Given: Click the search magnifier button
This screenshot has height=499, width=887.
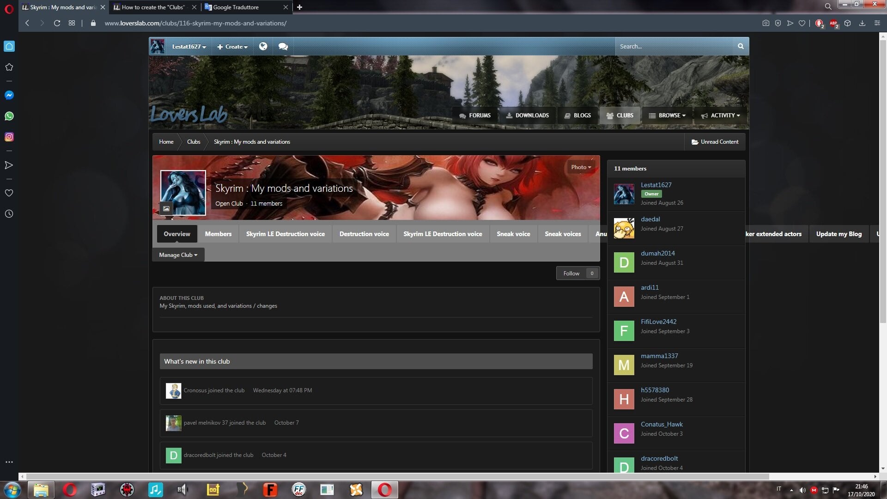Looking at the screenshot, I should 741,46.
